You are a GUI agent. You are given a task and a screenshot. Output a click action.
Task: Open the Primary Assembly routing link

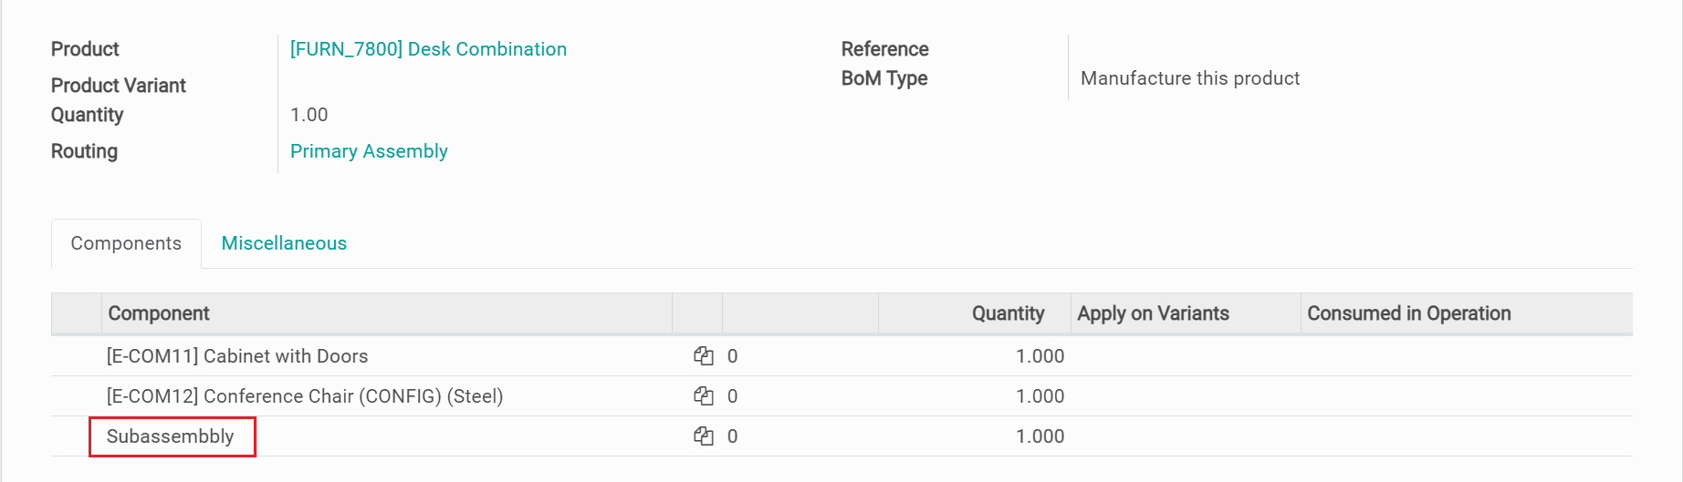click(369, 151)
